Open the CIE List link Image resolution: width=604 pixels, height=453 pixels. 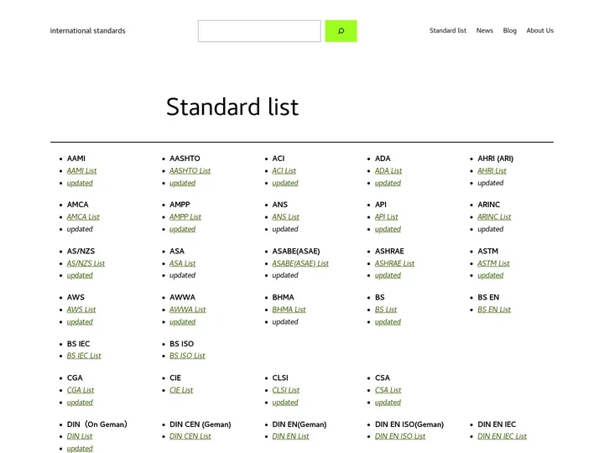(181, 390)
